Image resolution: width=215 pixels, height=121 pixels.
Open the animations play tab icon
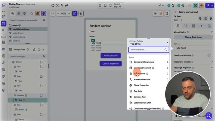[x=202, y=26]
